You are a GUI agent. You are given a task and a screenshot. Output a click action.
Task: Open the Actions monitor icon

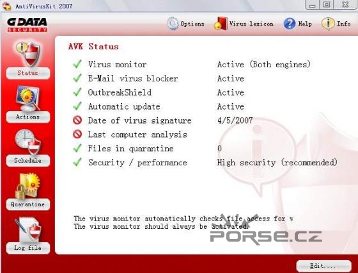(28, 98)
